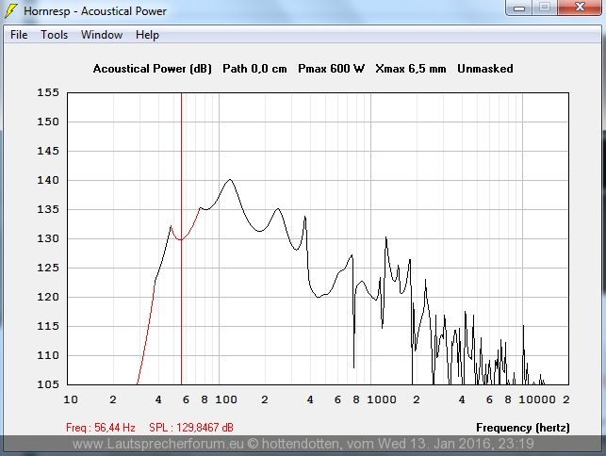Click the Xmax 6,5 mm label
606x456 pixels.
410,69
